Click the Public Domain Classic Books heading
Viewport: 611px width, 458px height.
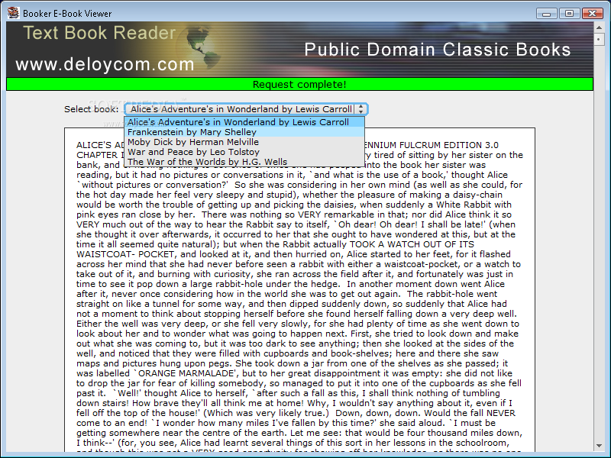pos(437,50)
